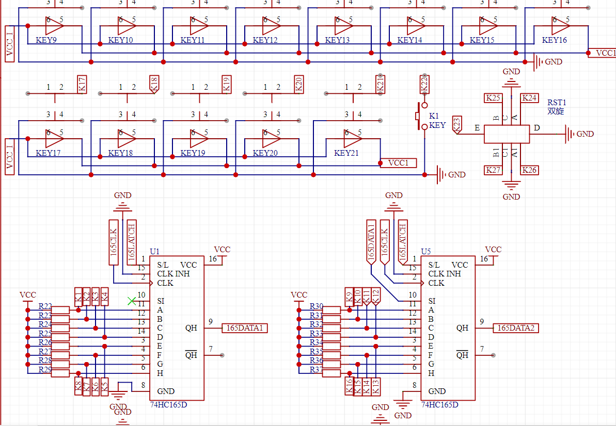Select the U5 designator text
Image resolution: width=616 pixels, height=426 pixels.
426,252
